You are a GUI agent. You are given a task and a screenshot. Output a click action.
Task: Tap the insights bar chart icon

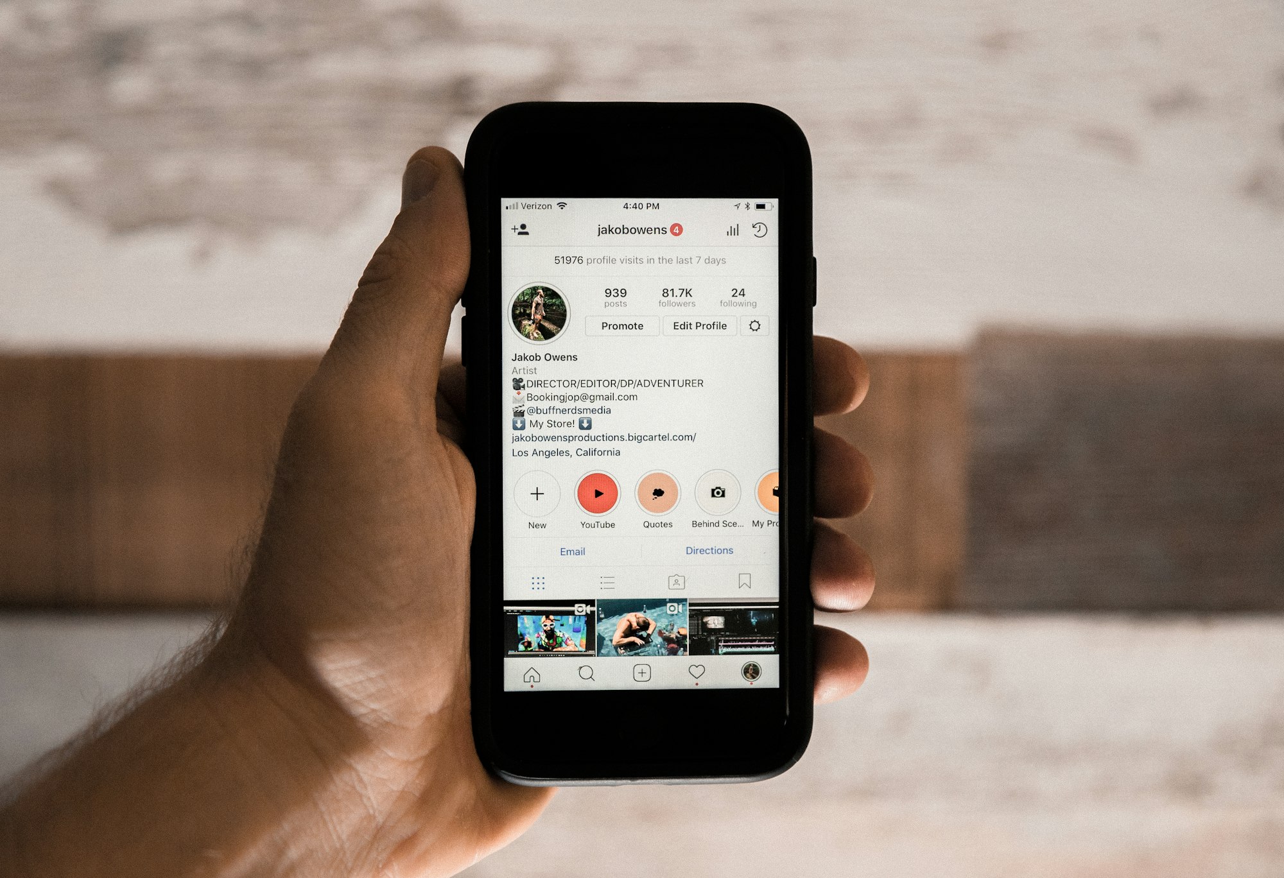(733, 231)
